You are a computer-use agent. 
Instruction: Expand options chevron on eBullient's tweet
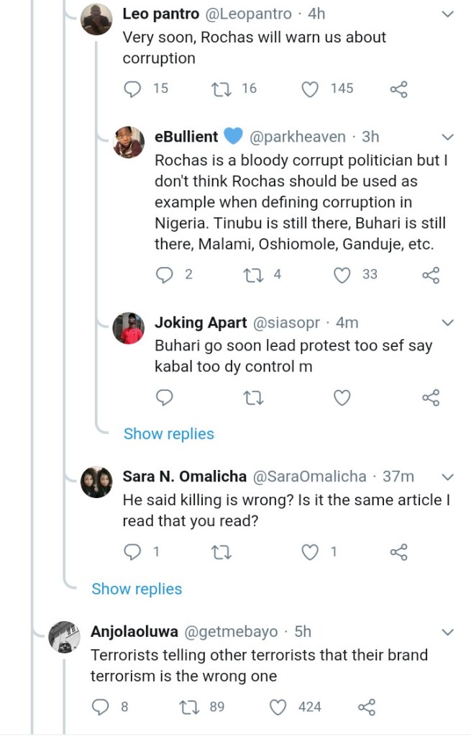(447, 137)
